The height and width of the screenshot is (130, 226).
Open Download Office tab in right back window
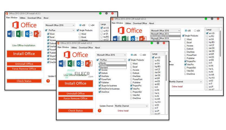point(140,23)
